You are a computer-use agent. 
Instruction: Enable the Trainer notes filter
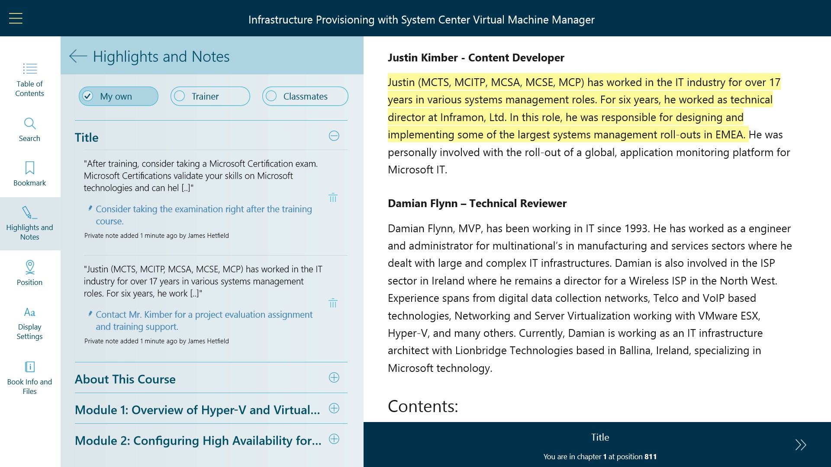tap(210, 96)
